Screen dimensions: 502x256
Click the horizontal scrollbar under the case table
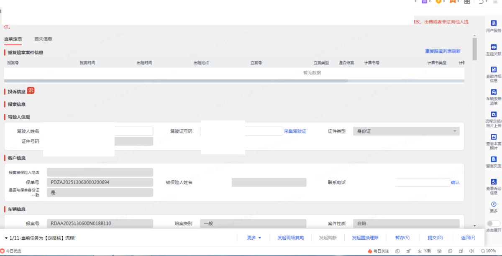tap(176, 81)
